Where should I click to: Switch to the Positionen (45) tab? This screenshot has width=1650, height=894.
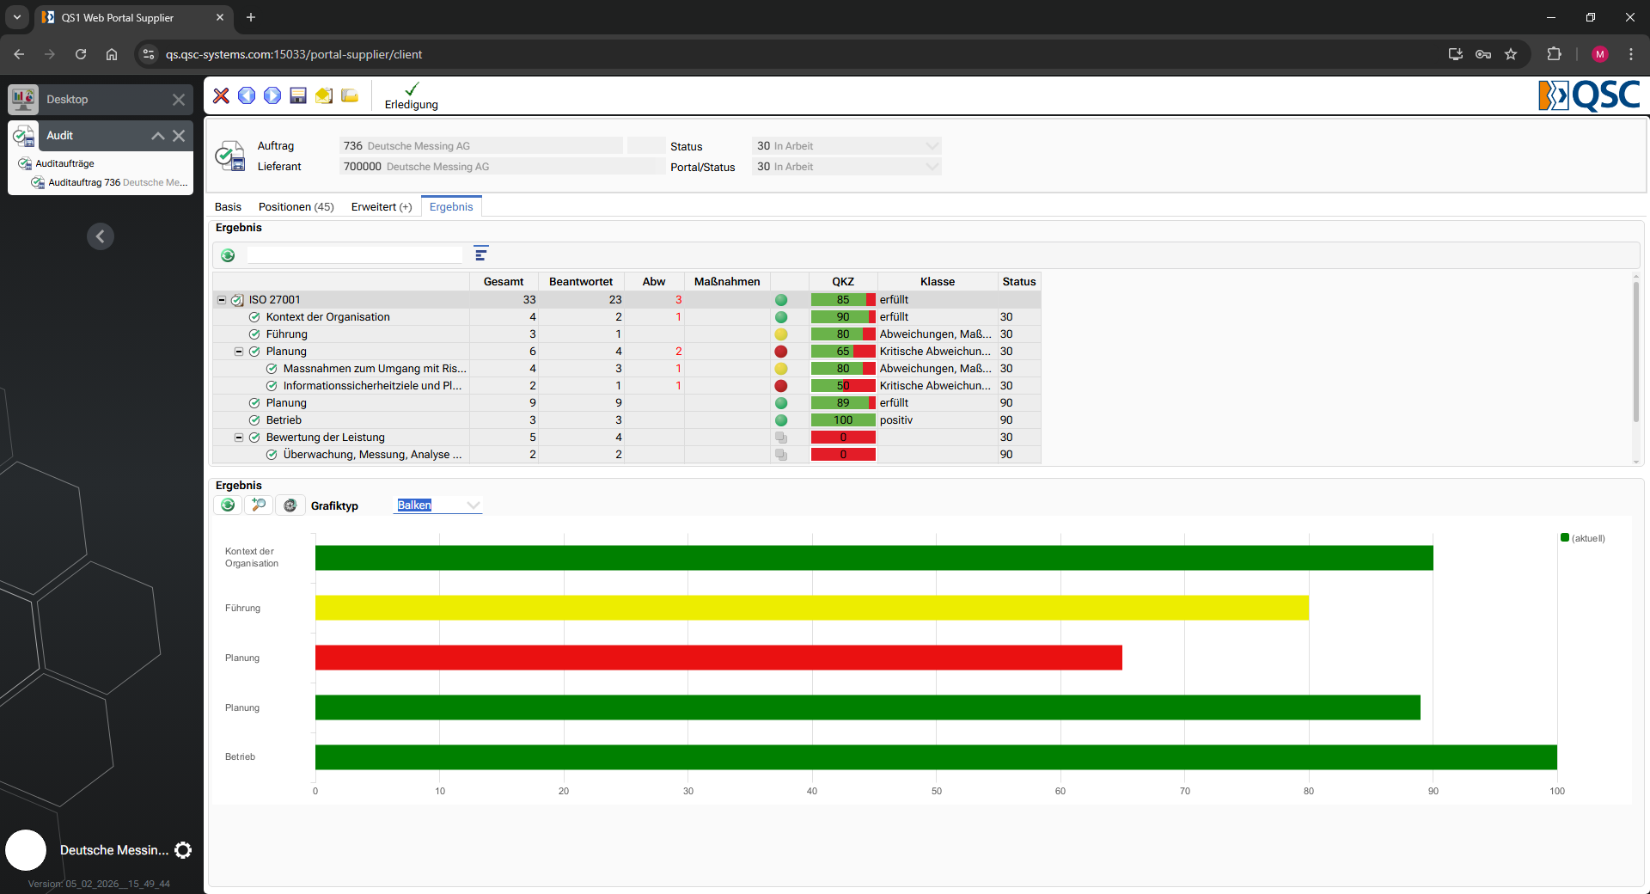pyautogui.click(x=296, y=207)
